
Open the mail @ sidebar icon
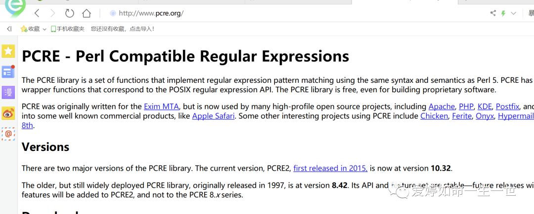pos(8,134)
